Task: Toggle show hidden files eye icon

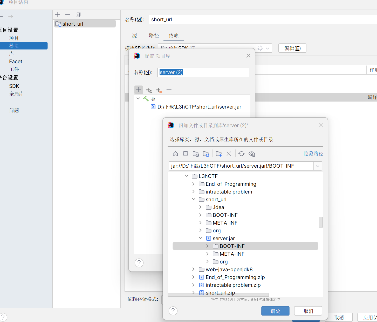Action: tap(252, 154)
